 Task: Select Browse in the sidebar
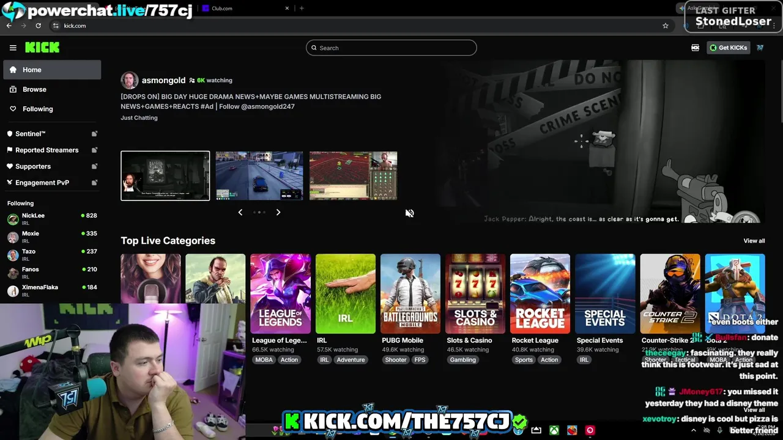click(52, 89)
